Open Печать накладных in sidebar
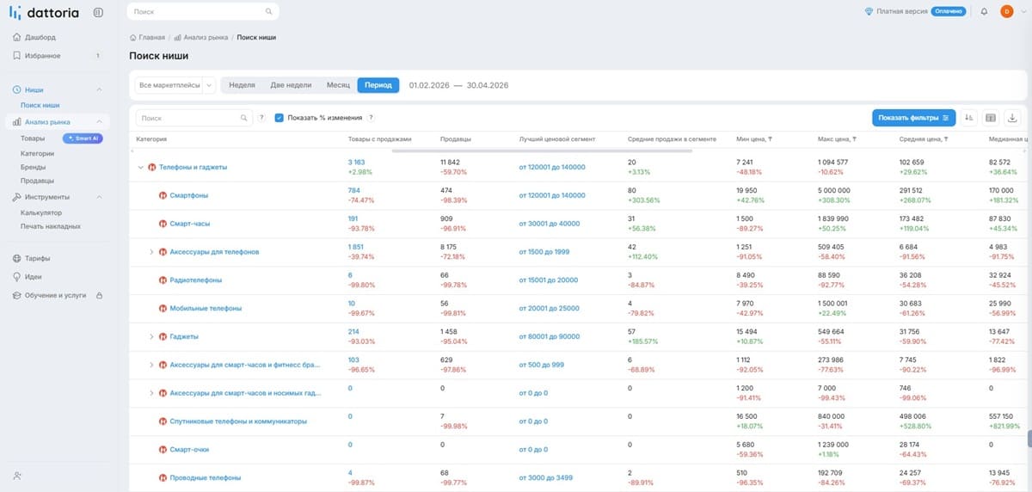1032x492 pixels. (51, 226)
